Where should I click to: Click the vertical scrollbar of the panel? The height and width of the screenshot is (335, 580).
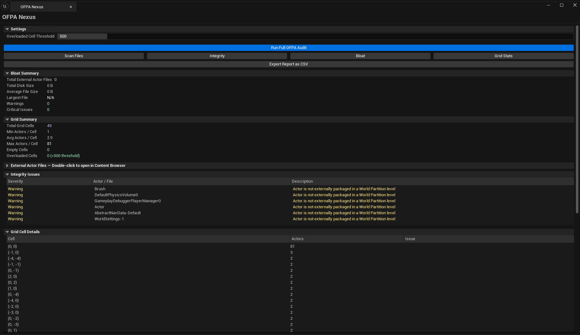(x=577, y=120)
